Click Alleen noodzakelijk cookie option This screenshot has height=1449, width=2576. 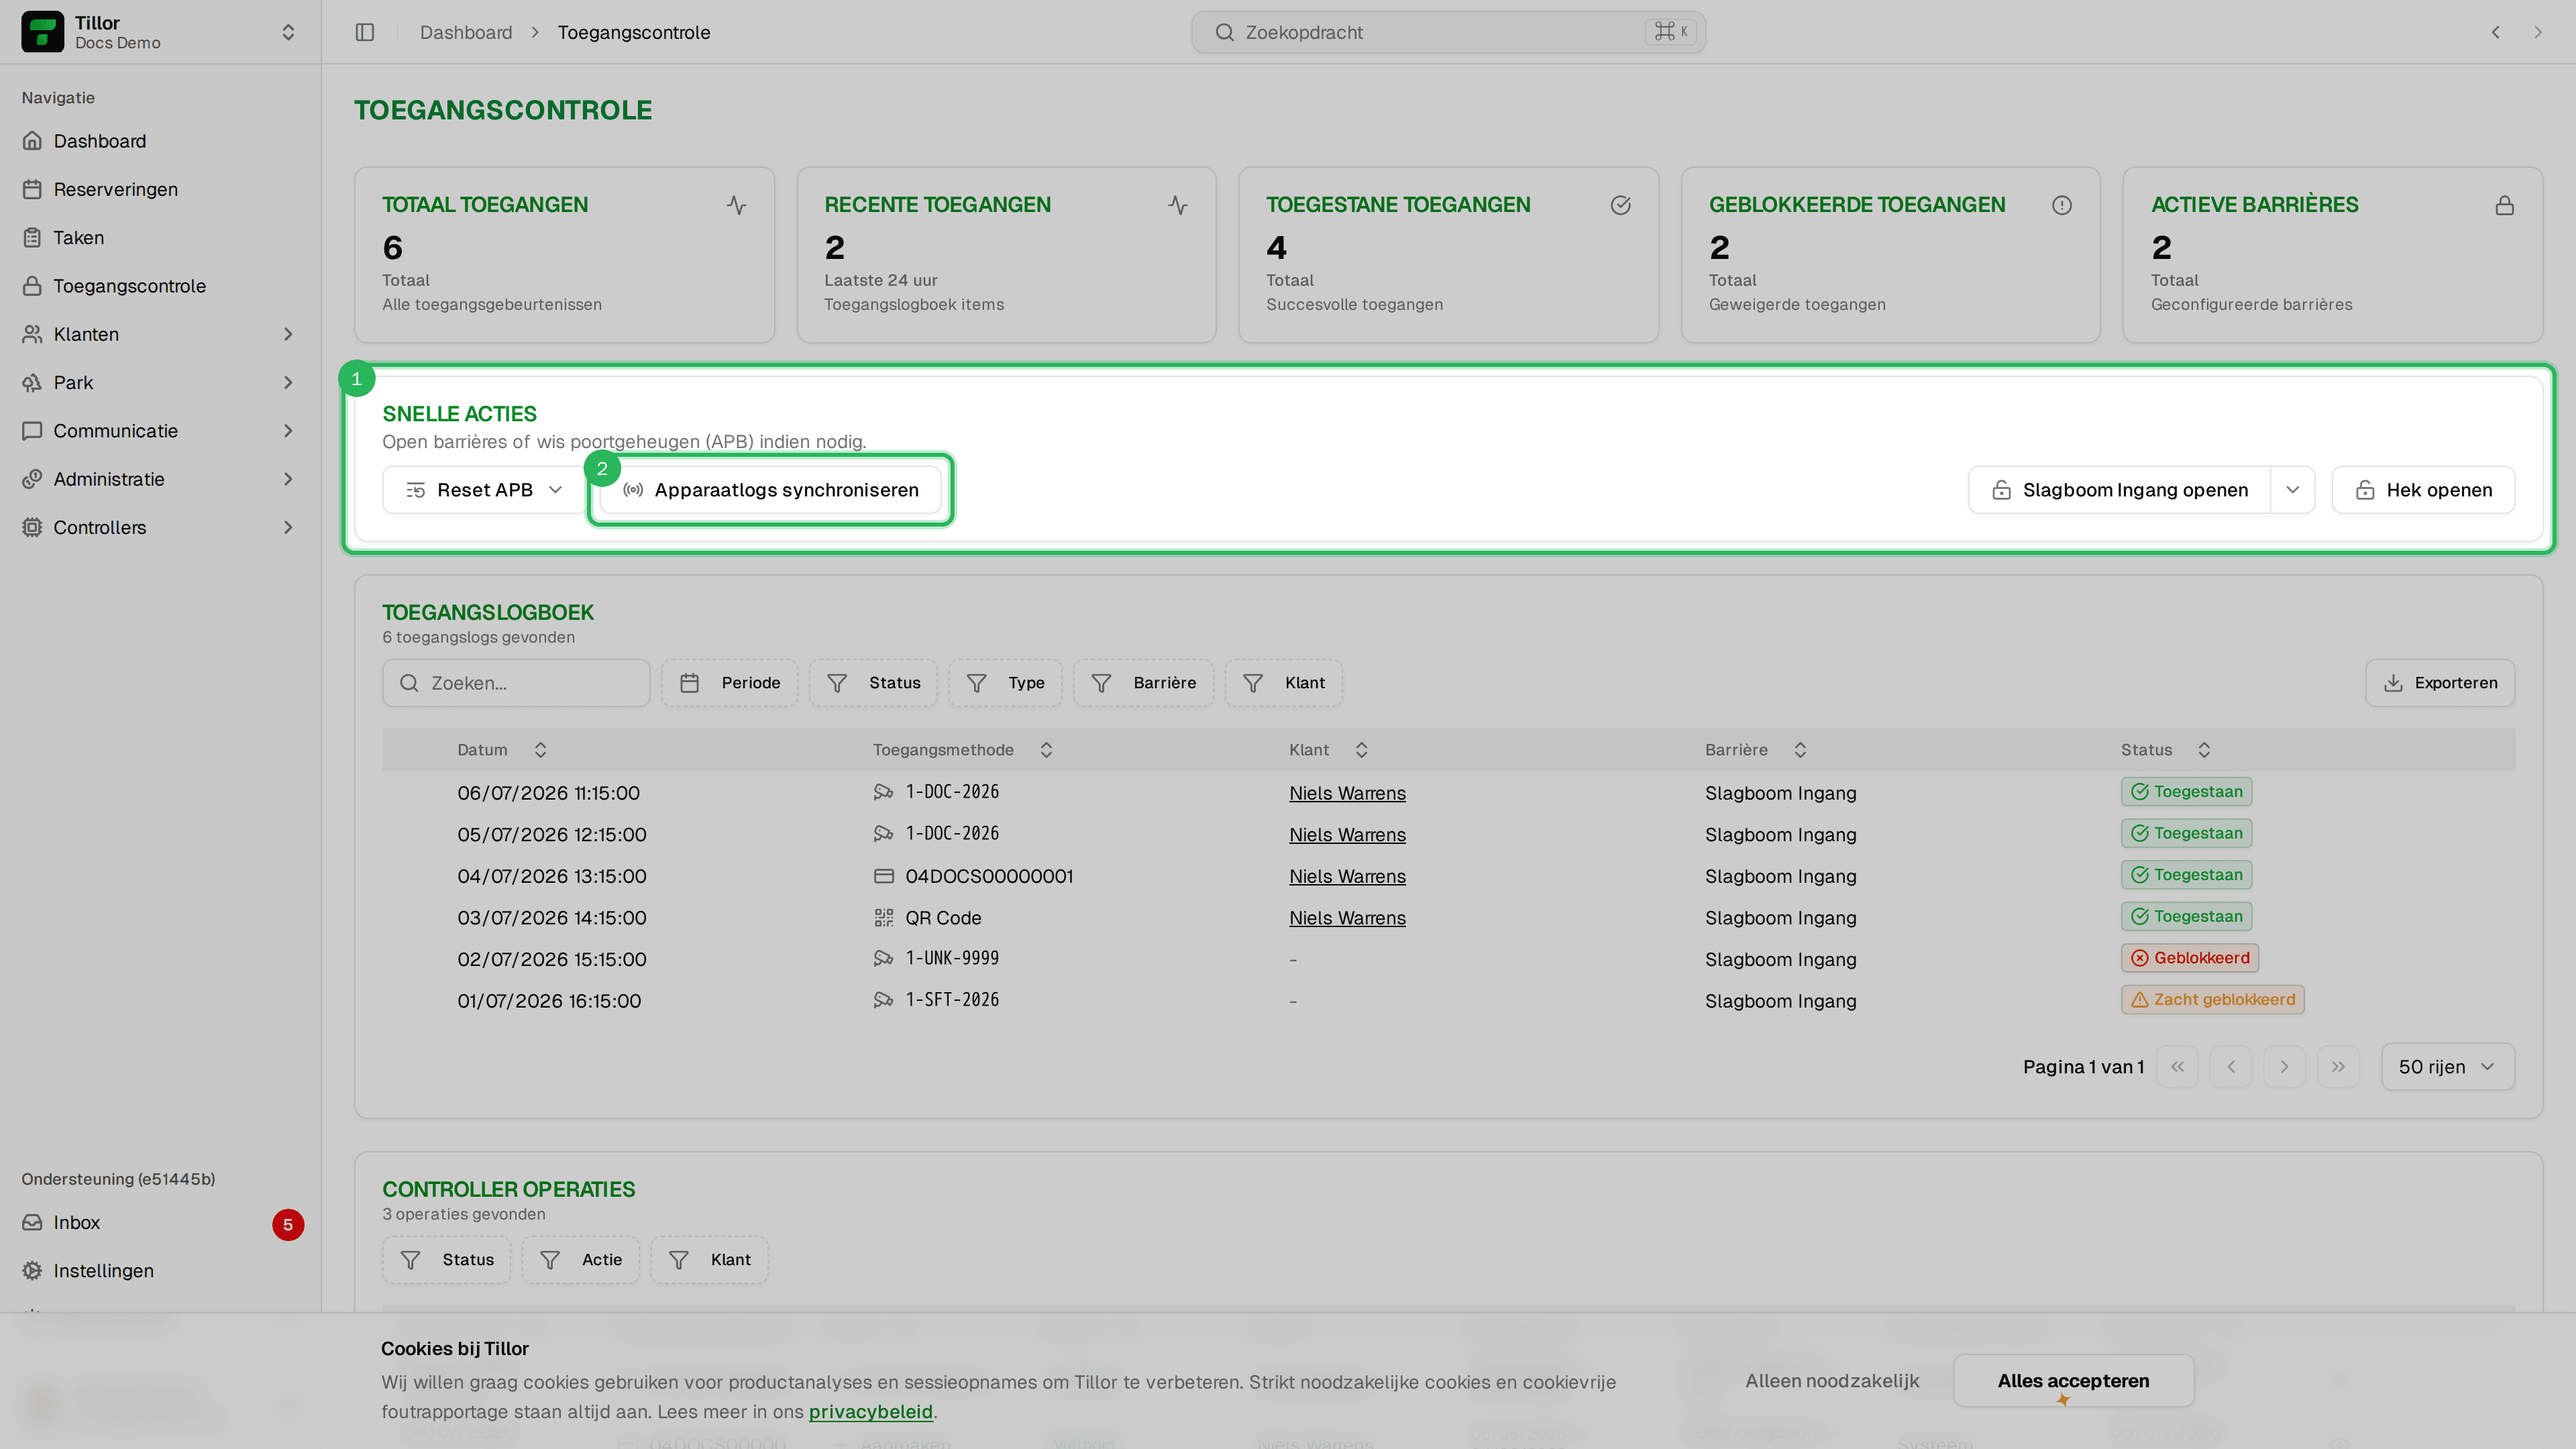coord(1832,1381)
